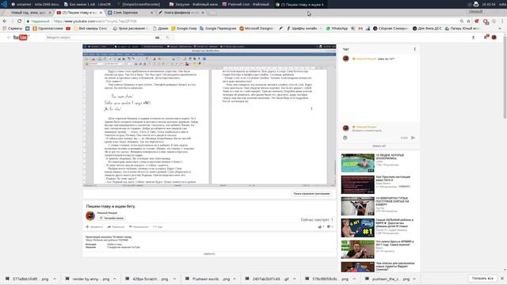Open the Google Переводчик bookmark

pyautogui.click(x=218, y=28)
